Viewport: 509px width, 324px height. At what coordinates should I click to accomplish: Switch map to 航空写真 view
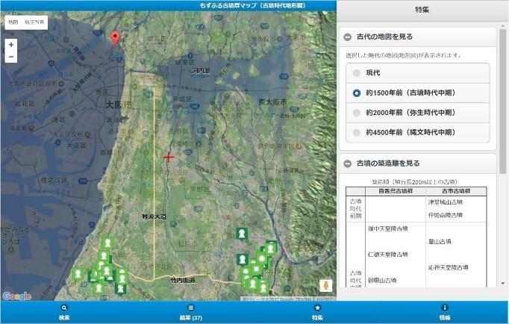(x=34, y=22)
